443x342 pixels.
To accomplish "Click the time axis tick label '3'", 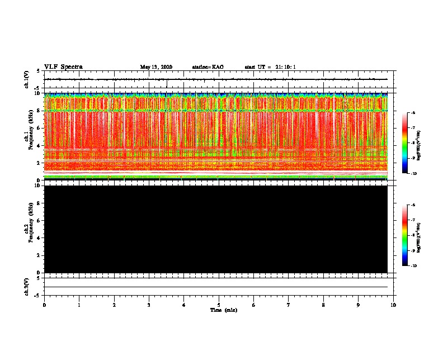I will (x=149, y=305).
